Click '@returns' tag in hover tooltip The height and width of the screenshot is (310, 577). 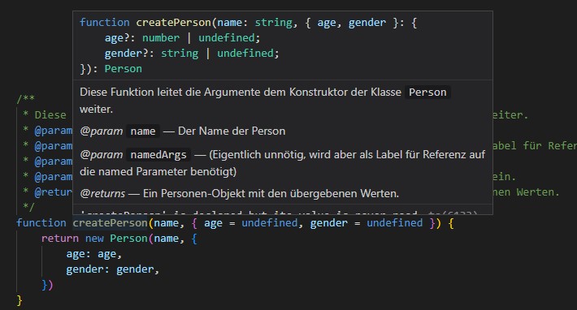[x=102, y=194]
